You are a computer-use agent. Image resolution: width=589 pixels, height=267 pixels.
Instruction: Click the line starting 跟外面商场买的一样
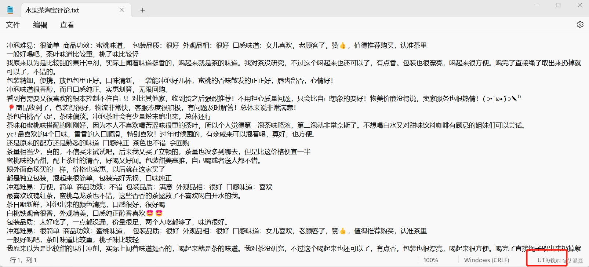86,169
